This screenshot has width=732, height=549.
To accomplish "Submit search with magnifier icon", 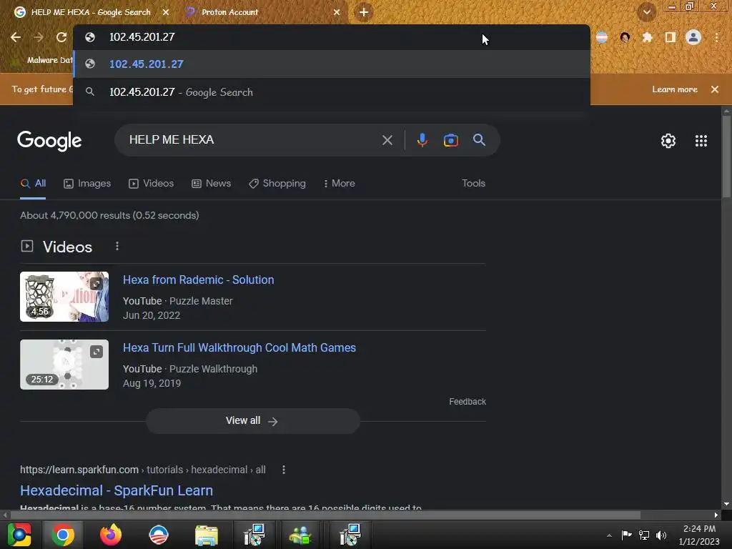I will coord(479,140).
